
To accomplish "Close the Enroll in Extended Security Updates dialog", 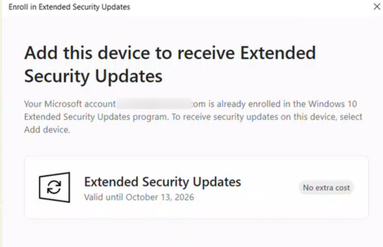I will point(377,7).
